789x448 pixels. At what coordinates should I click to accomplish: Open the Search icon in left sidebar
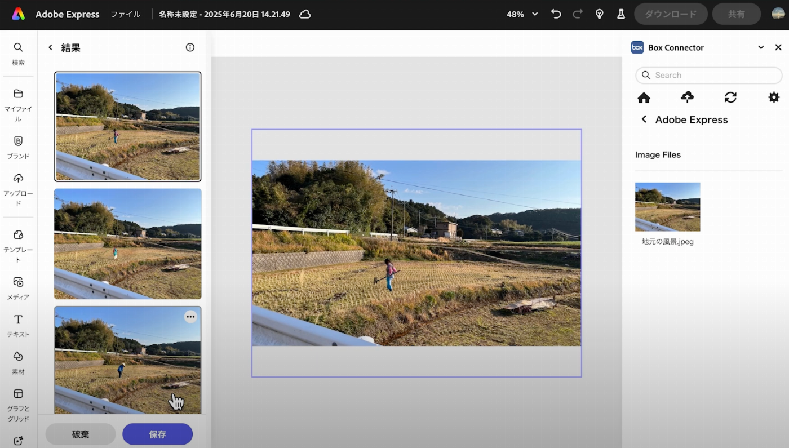[18, 48]
